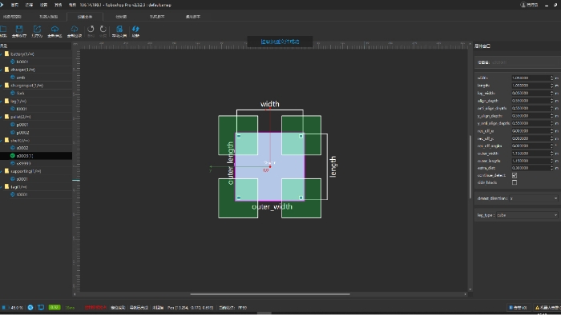Click the database-style toolbar icon
This screenshot has width=561, height=315.
pyautogui.click(x=119, y=30)
